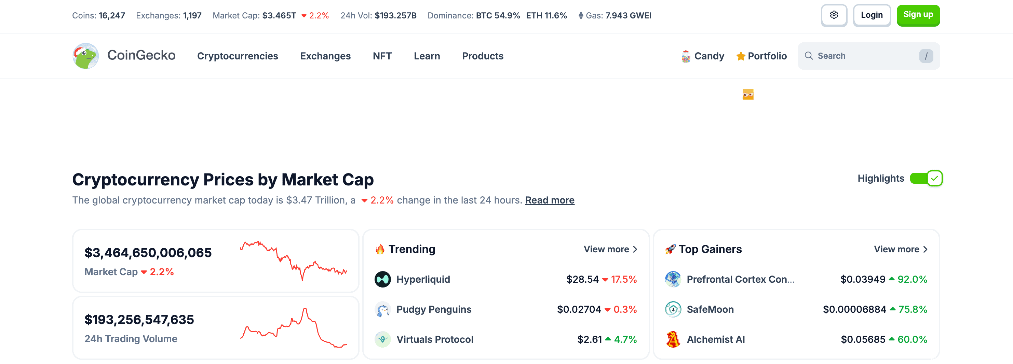Open settings via the gear icon
The height and width of the screenshot is (364, 1013).
[x=834, y=15]
